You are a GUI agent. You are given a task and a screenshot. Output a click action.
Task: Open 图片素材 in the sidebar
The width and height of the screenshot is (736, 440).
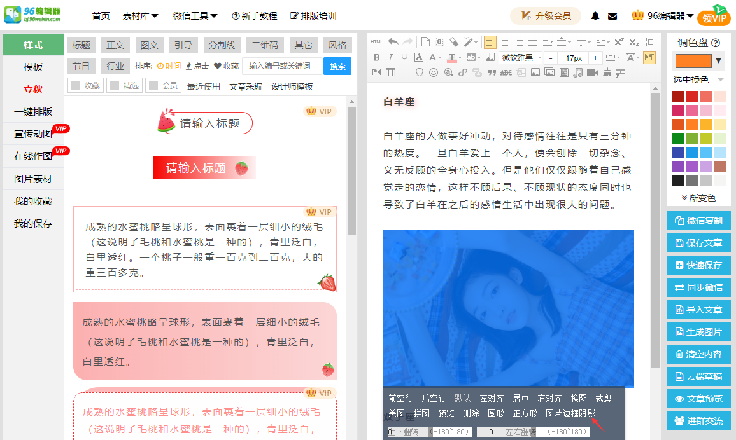[x=33, y=179]
